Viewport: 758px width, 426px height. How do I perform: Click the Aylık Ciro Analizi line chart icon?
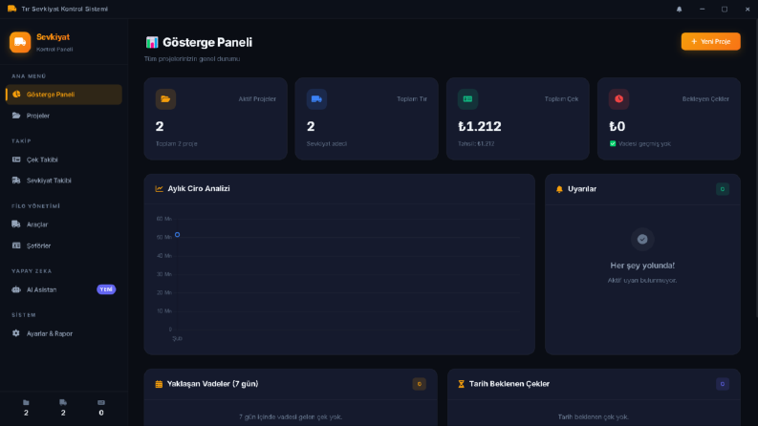click(159, 189)
